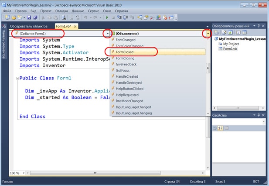269x186 pixels.
Task: Select FormClosed event in list
Action: point(158,52)
